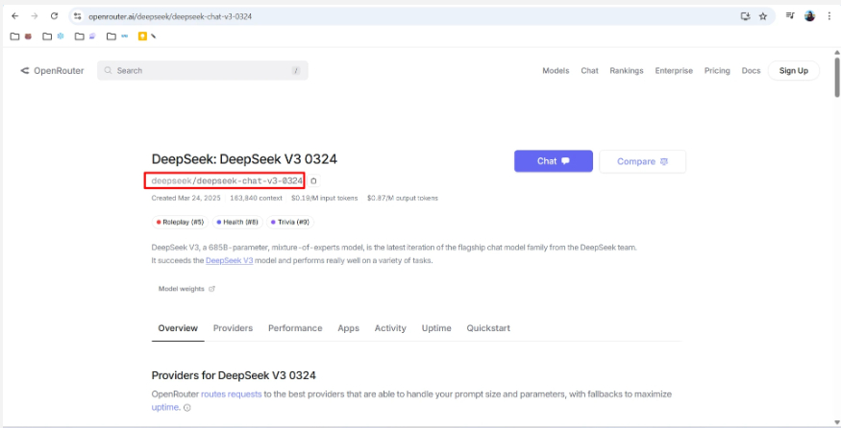Image resolution: width=841 pixels, height=428 pixels.
Task: Open the Chrome profile avatar
Action: 809,16
